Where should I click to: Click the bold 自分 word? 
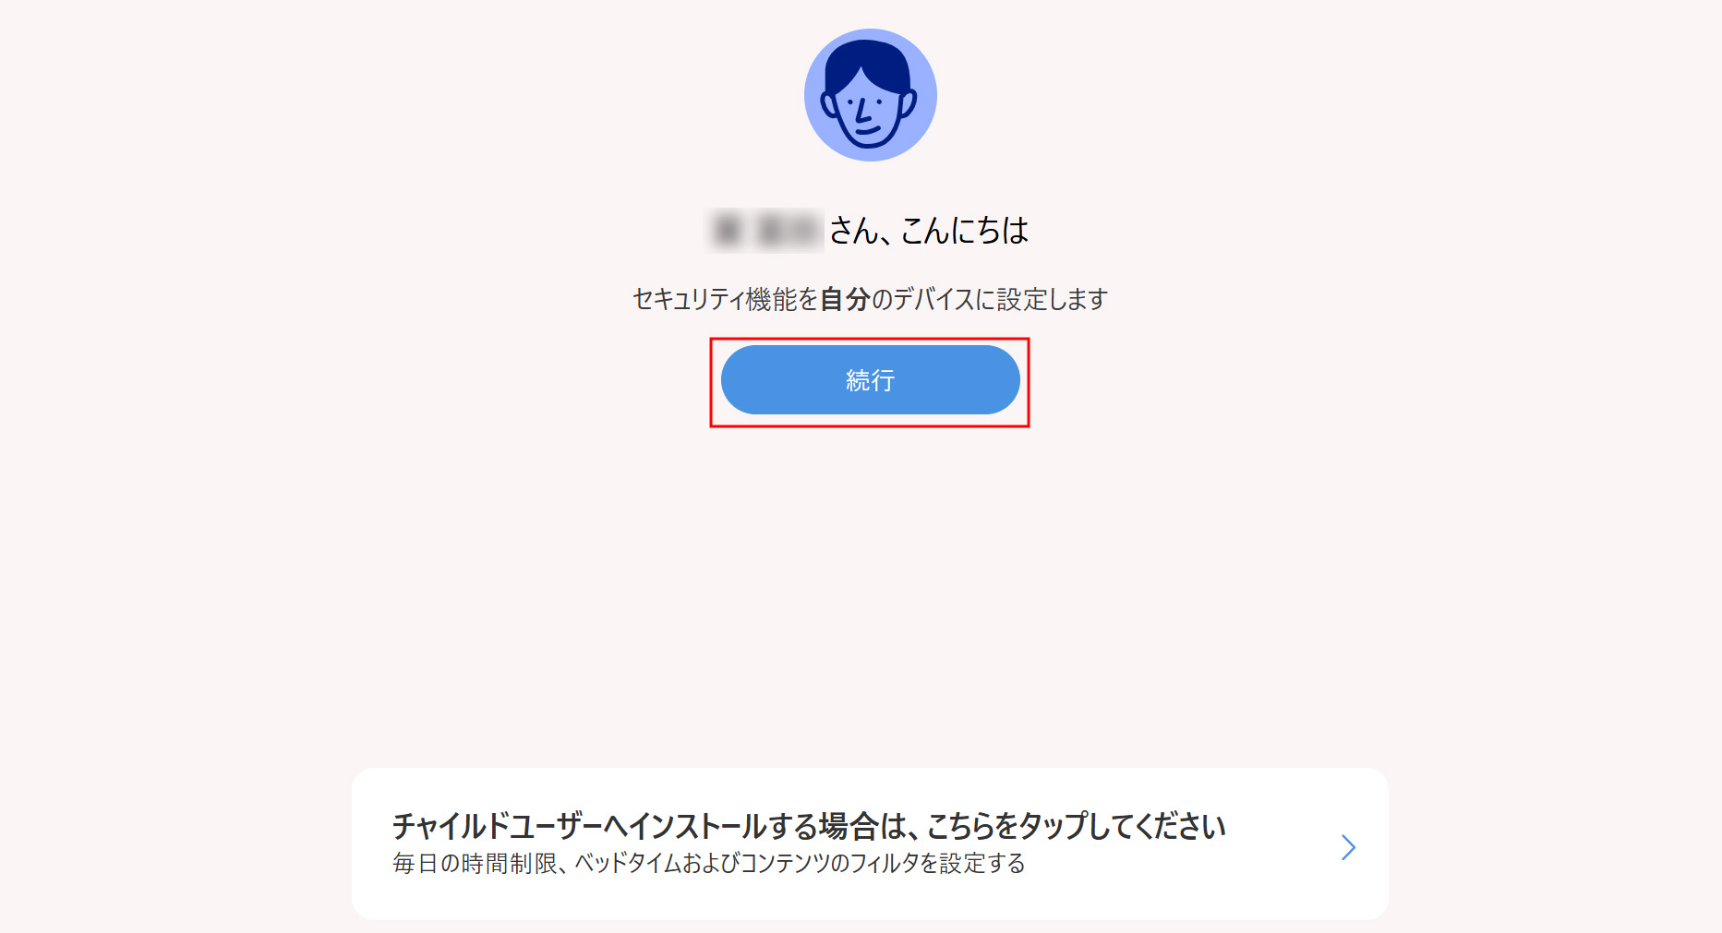click(845, 299)
